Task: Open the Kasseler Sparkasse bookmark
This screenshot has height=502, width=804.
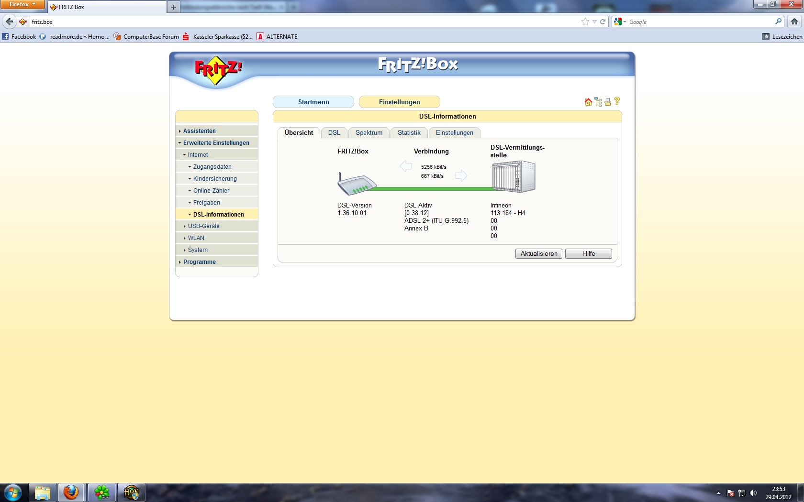Action: tap(218, 36)
